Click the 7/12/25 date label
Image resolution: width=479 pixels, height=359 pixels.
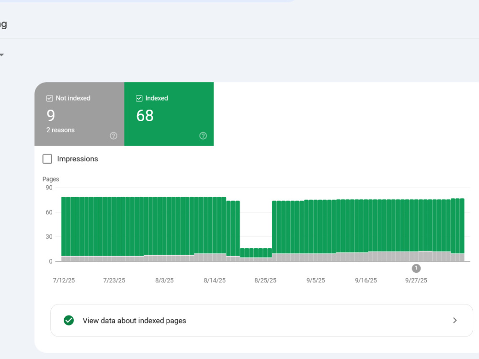(x=64, y=280)
